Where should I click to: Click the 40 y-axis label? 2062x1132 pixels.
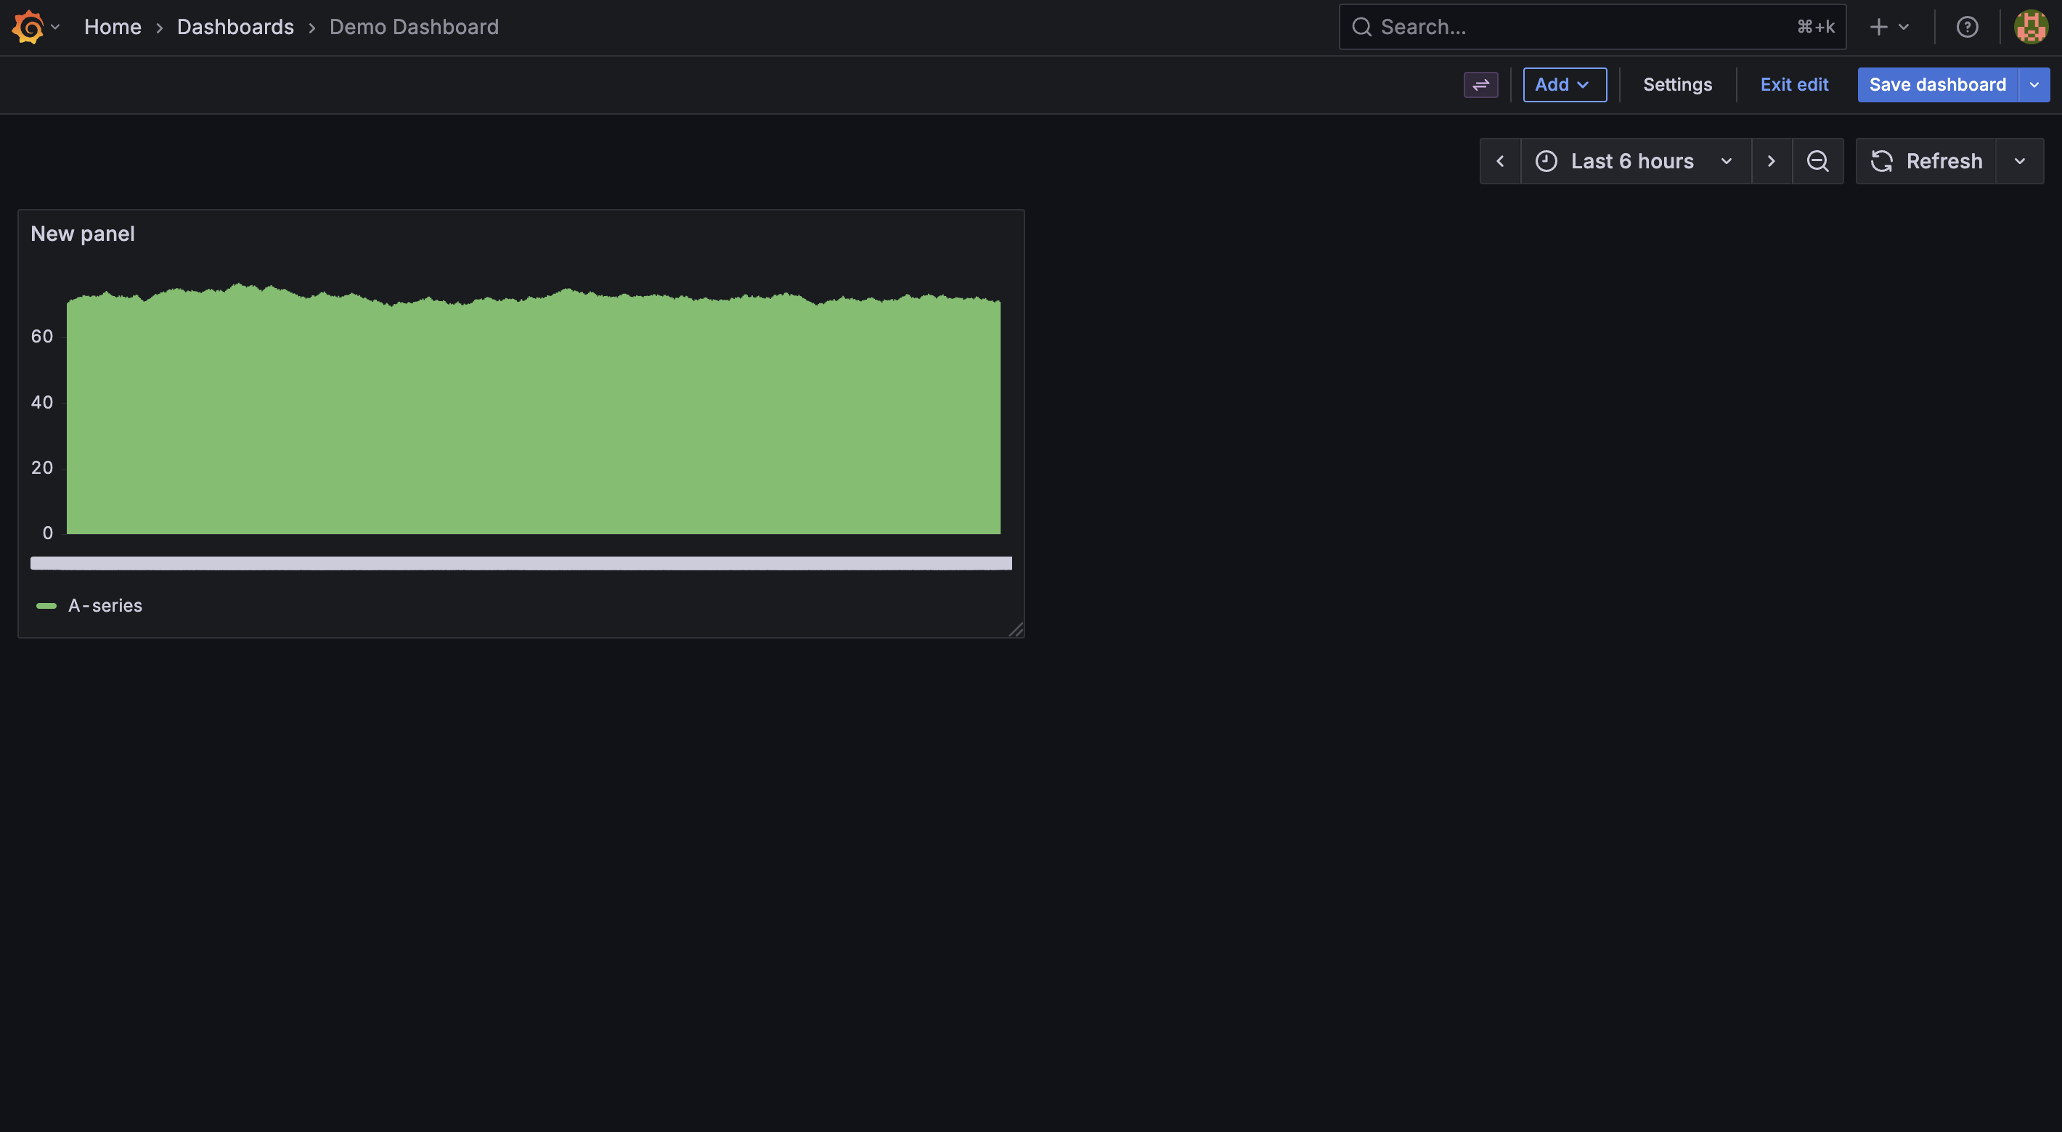pos(41,403)
